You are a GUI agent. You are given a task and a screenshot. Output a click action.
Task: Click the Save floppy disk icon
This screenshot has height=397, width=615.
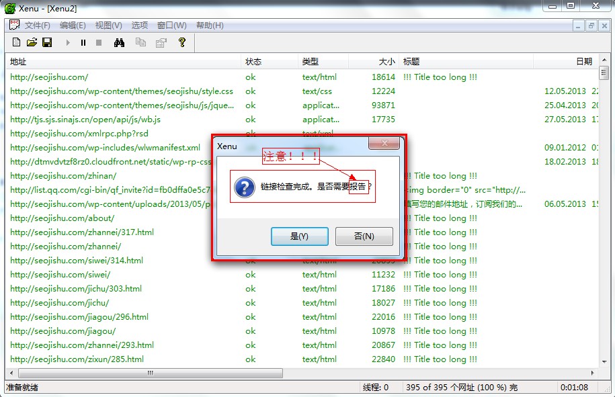click(x=47, y=42)
